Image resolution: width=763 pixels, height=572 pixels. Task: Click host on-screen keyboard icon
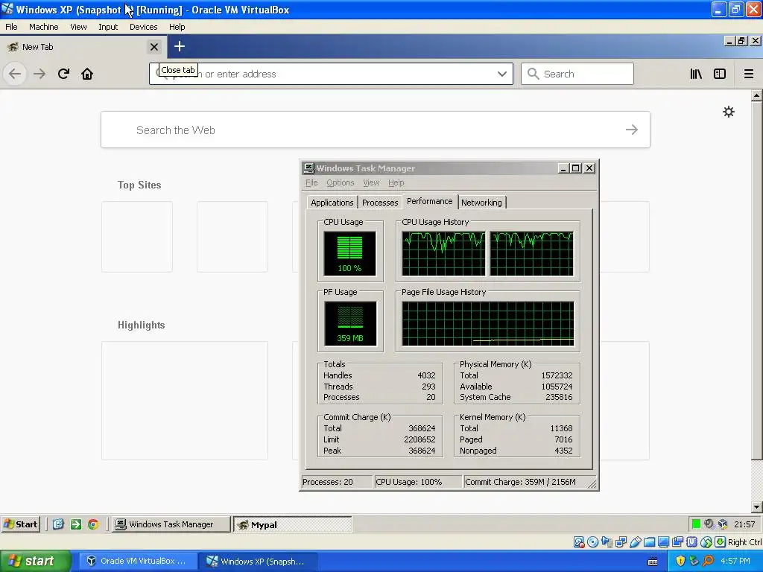(x=653, y=562)
